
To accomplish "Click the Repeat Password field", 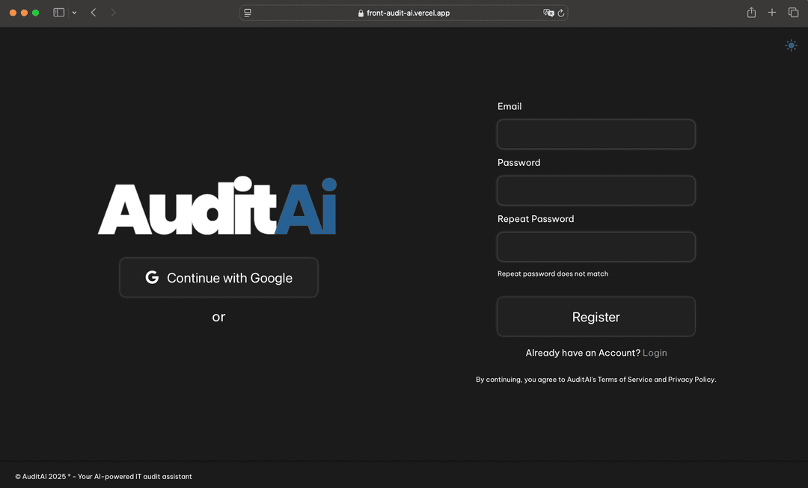I will (596, 247).
